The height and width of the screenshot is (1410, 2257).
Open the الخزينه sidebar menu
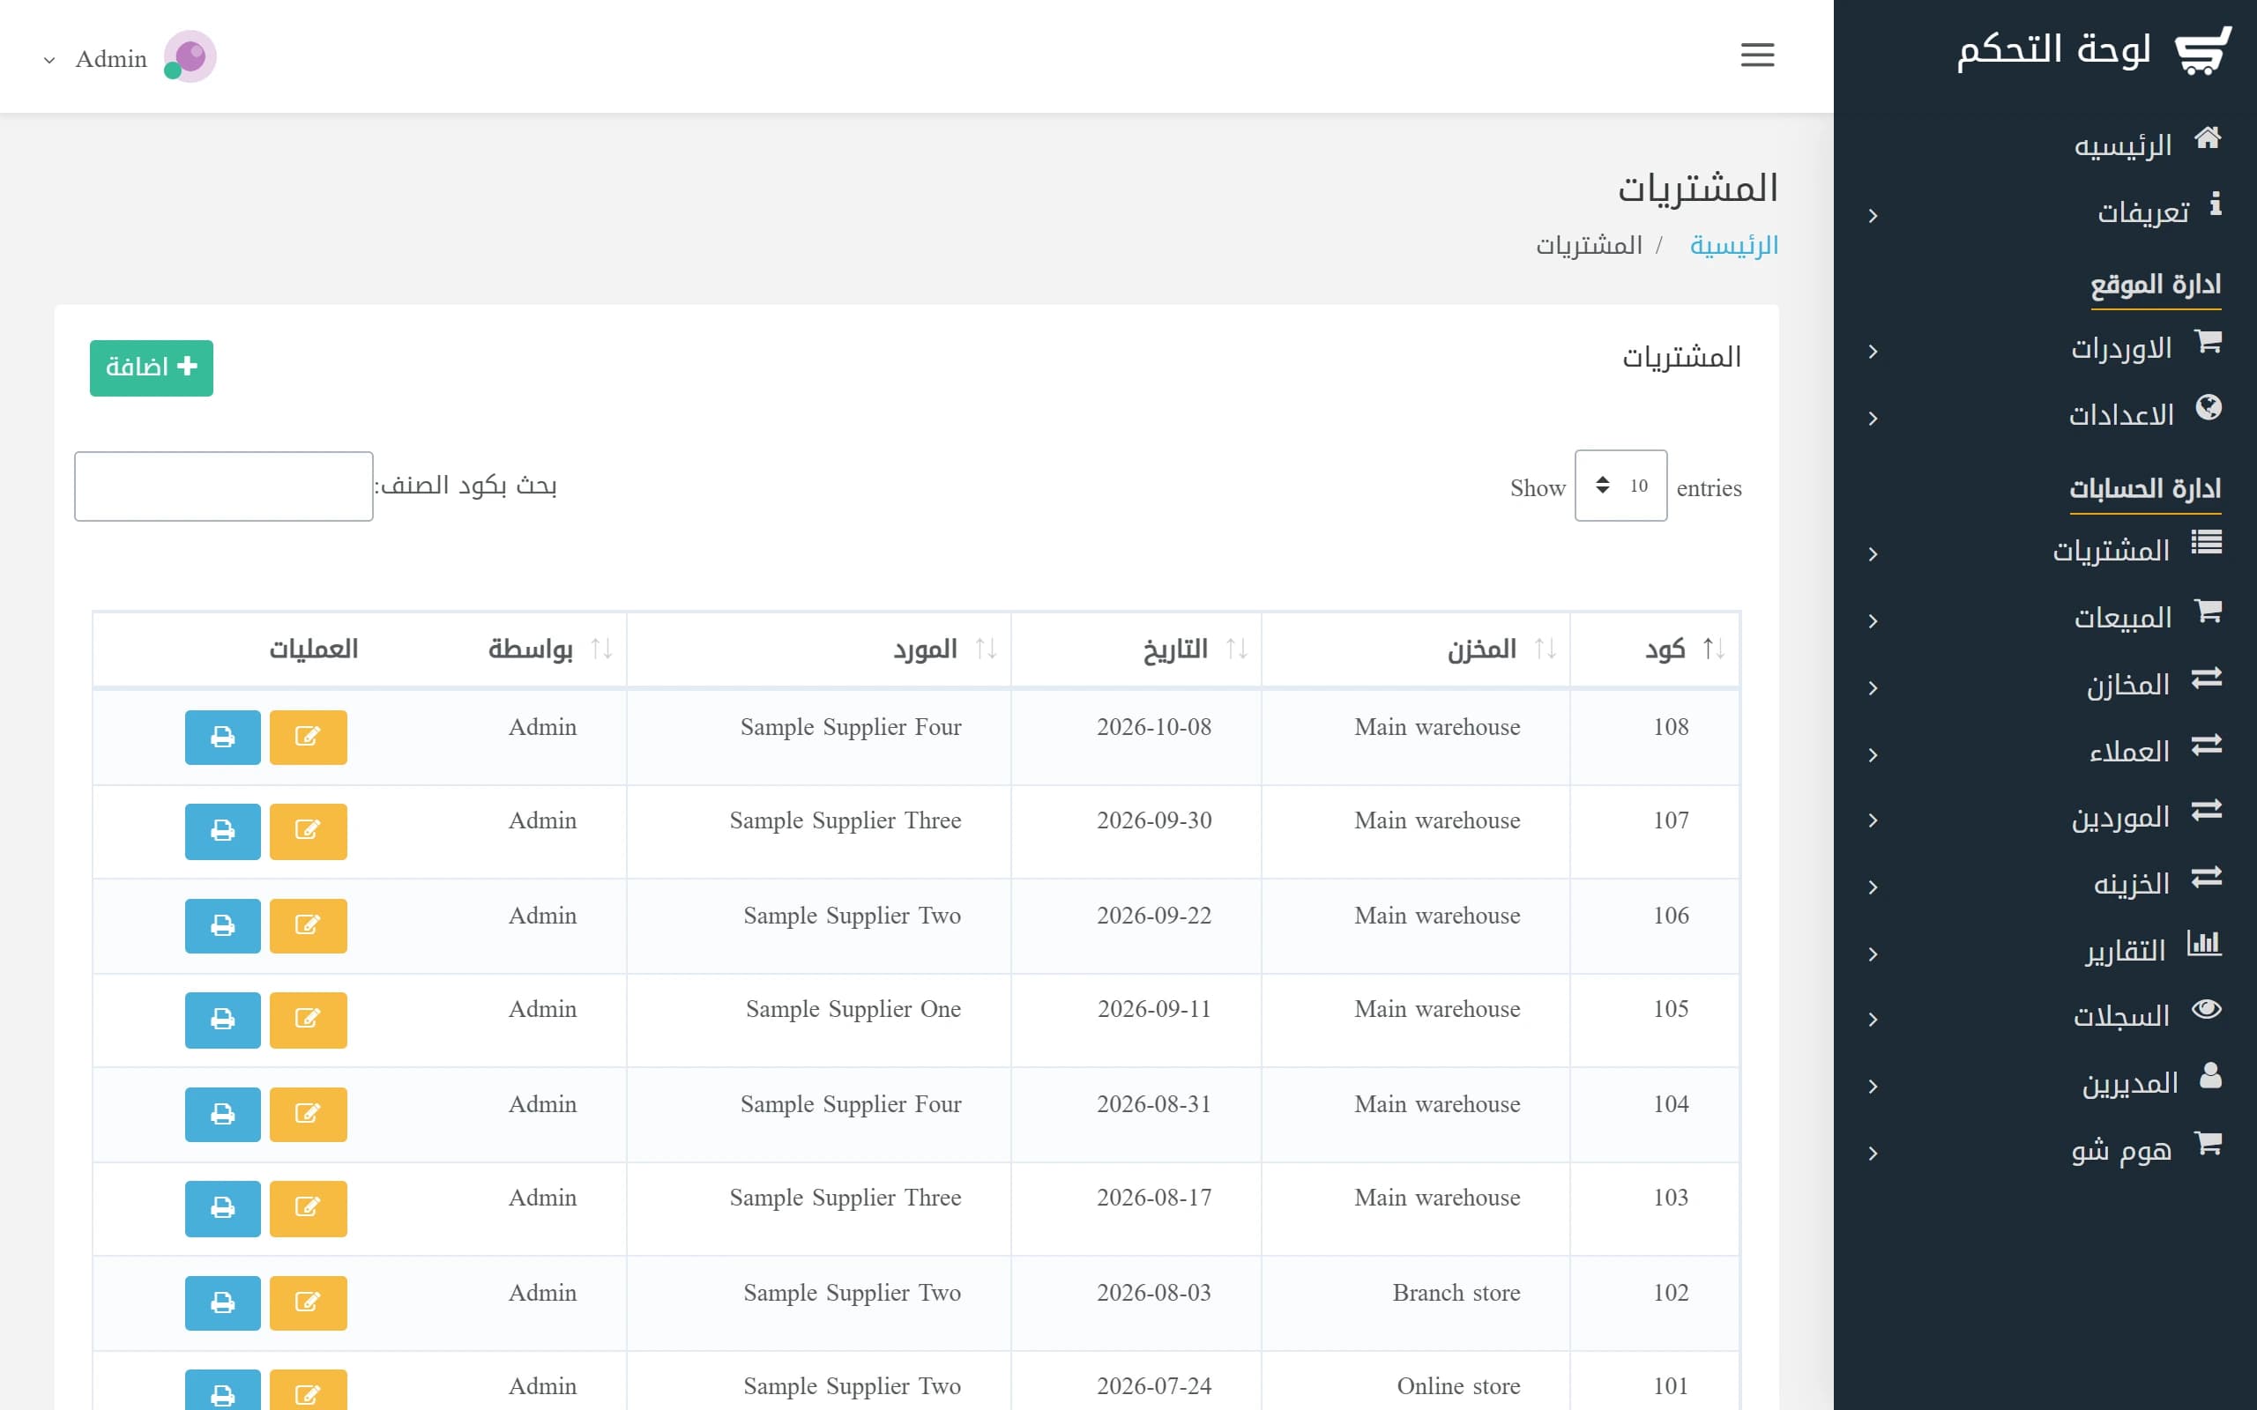(x=2045, y=884)
